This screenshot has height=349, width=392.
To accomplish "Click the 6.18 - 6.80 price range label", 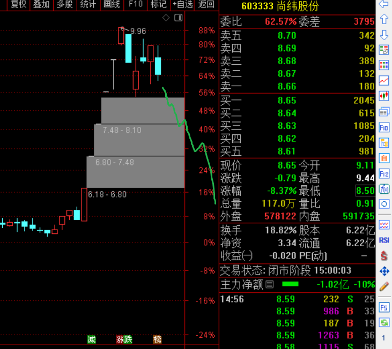I will tap(107, 194).
